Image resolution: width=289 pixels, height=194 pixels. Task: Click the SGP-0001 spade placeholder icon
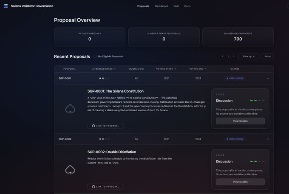(x=70, y=109)
